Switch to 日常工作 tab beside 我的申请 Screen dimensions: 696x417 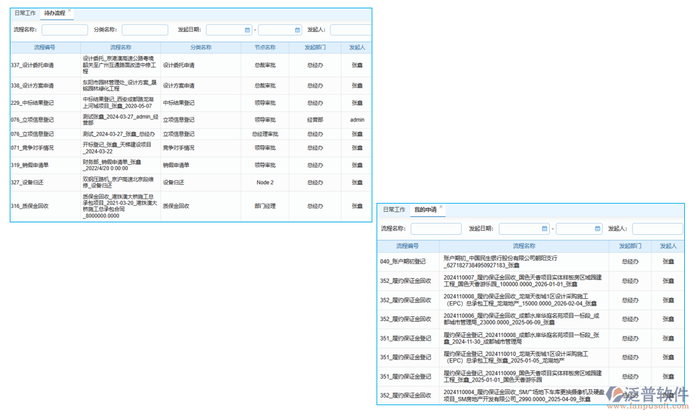395,209
